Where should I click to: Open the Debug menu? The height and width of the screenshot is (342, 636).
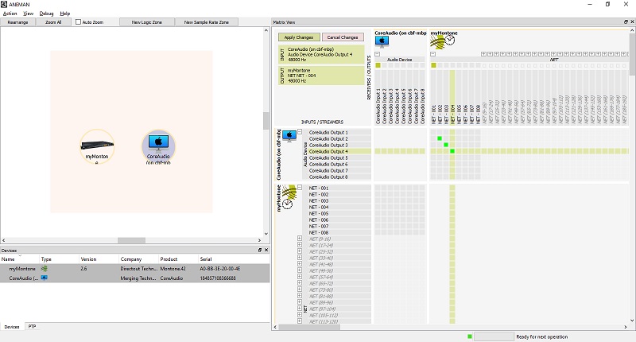point(46,14)
